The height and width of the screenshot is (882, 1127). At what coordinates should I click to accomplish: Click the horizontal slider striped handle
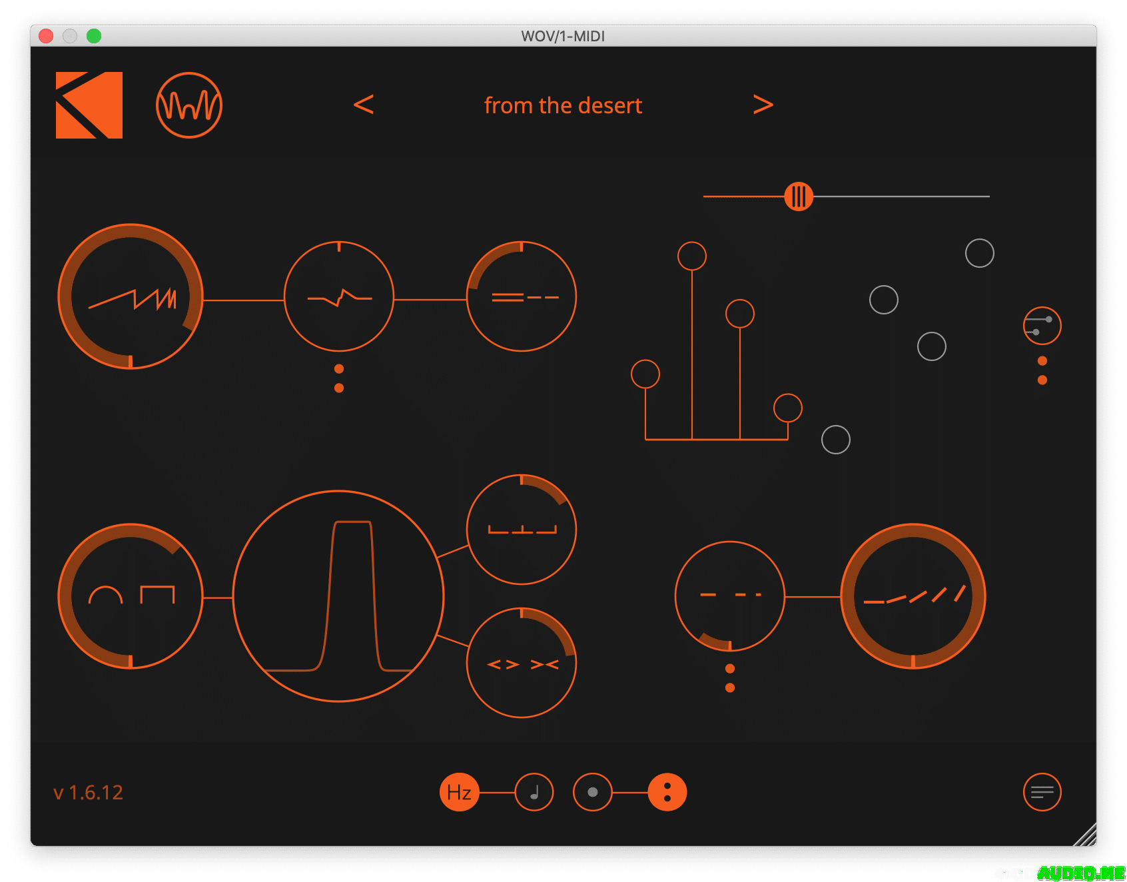click(x=799, y=197)
